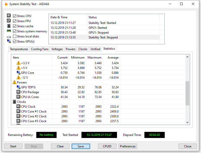The image size is (201, 153).
Task: Uncheck the Stress FPU checkbox
Action: tap(15, 21)
